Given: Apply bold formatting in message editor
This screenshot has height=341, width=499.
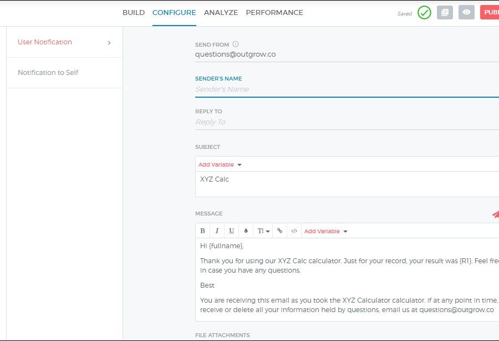Looking at the screenshot, I should coord(202,231).
